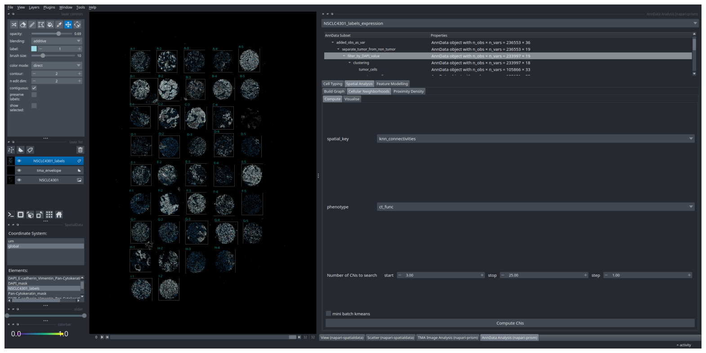Increment the label number with plus
Viewport: 706px width, 353px height.
pyautogui.click(x=80, y=49)
